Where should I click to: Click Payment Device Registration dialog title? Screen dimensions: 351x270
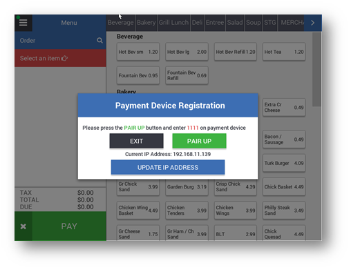[170, 106]
